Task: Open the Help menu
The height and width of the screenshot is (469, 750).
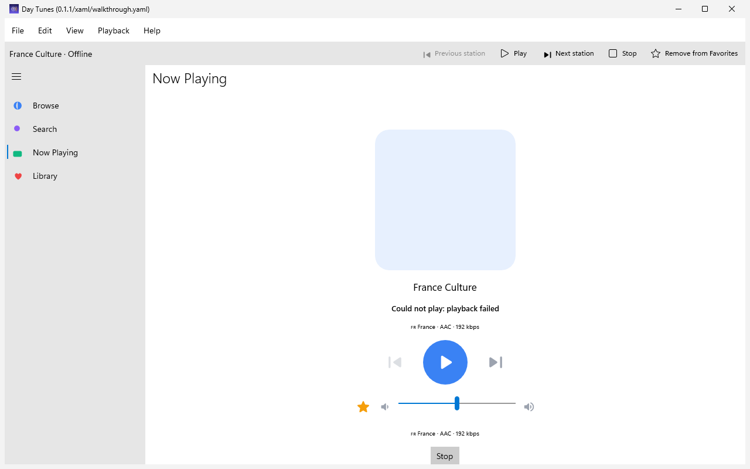Action: tap(152, 30)
